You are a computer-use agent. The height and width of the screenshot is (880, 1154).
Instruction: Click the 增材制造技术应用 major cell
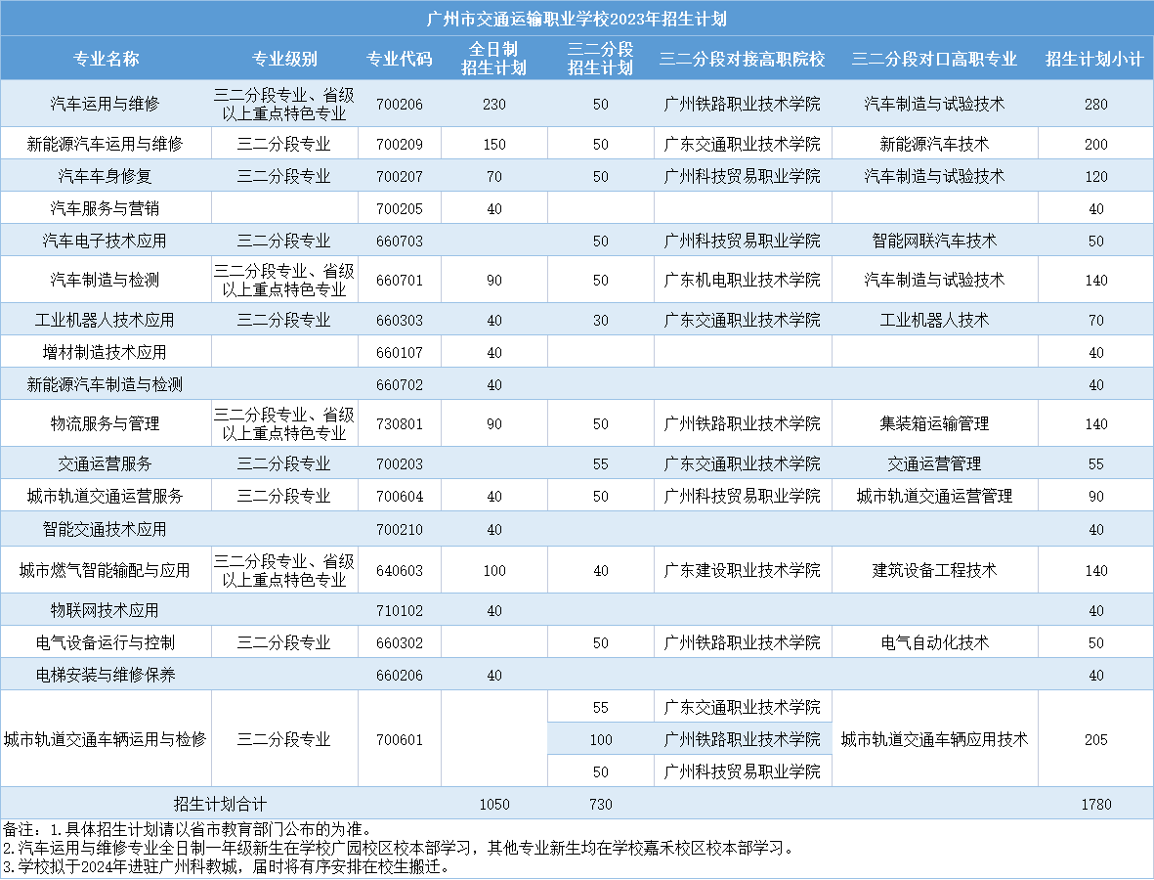pyautogui.click(x=106, y=353)
